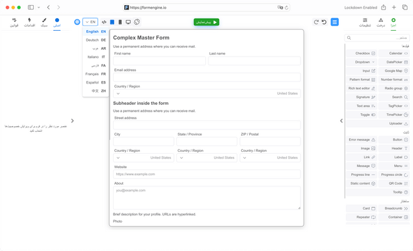
Task: Click the green preview play button
Action: coord(206,22)
